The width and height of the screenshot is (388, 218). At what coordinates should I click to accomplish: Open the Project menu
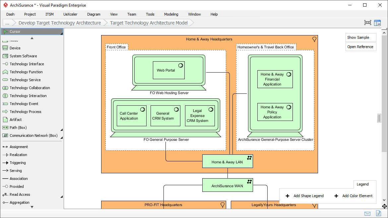pos(30,14)
